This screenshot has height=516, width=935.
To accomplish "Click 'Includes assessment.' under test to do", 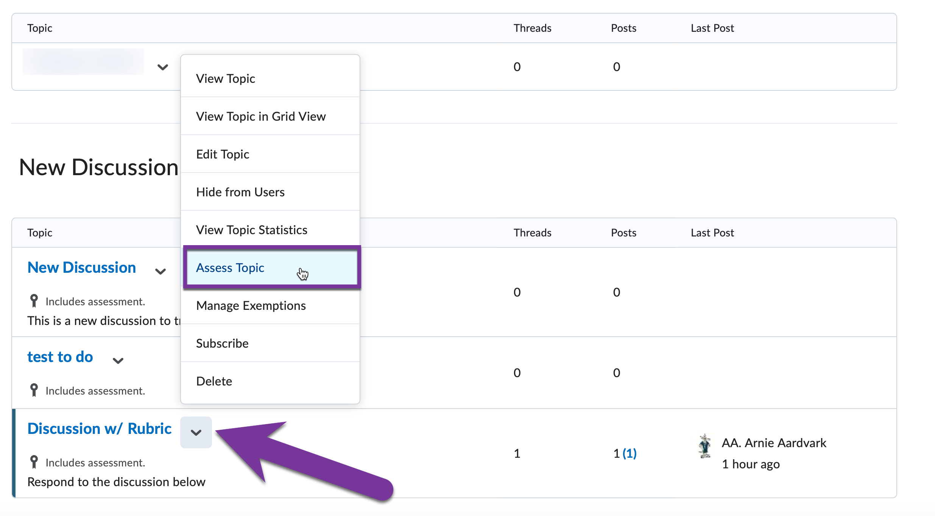I will (95, 391).
